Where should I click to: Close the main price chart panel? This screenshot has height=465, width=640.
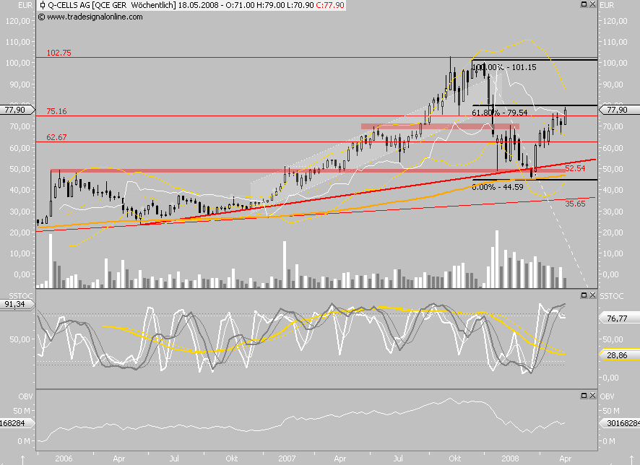pos(592,4)
